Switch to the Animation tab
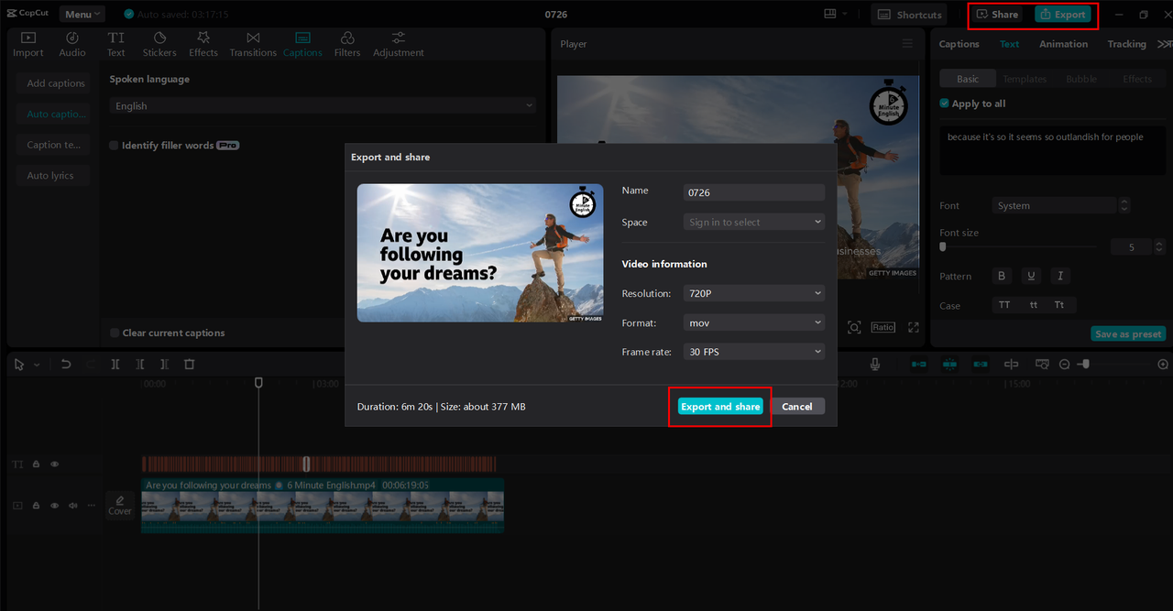The width and height of the screenshot is (1173, 611). click(1063, 44)
